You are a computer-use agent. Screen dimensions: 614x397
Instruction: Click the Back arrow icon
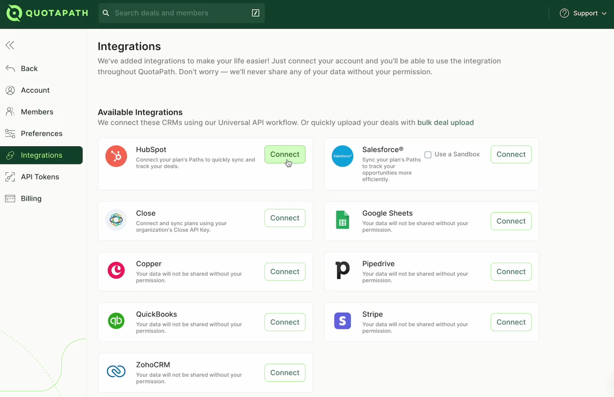pos(10,68)
